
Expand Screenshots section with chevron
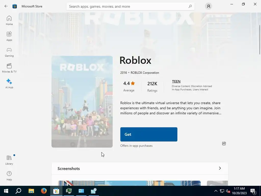pyautogui.click(x=220, y=168)
